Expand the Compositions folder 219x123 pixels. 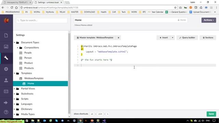point(17,47)
